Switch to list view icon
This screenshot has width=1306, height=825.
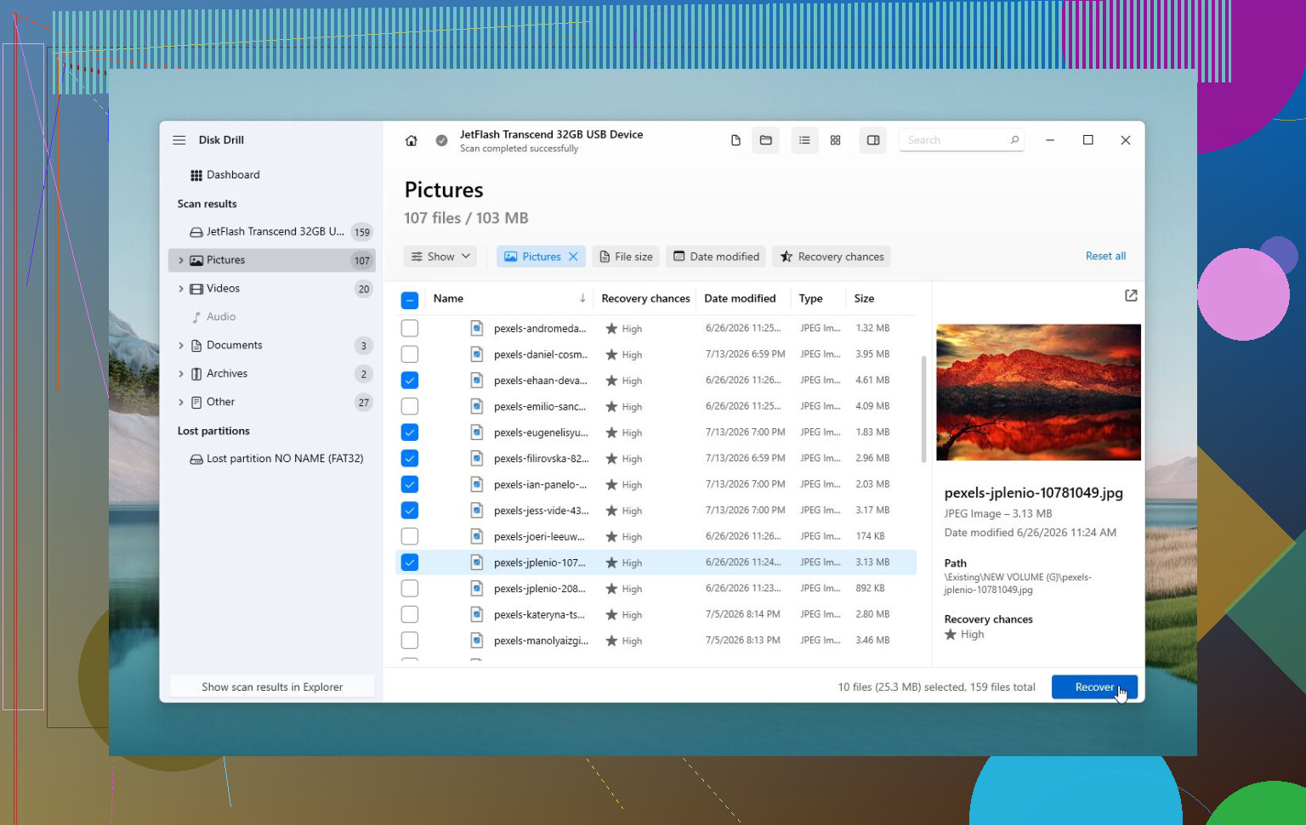pyautogui.click(x=804, y=140)
